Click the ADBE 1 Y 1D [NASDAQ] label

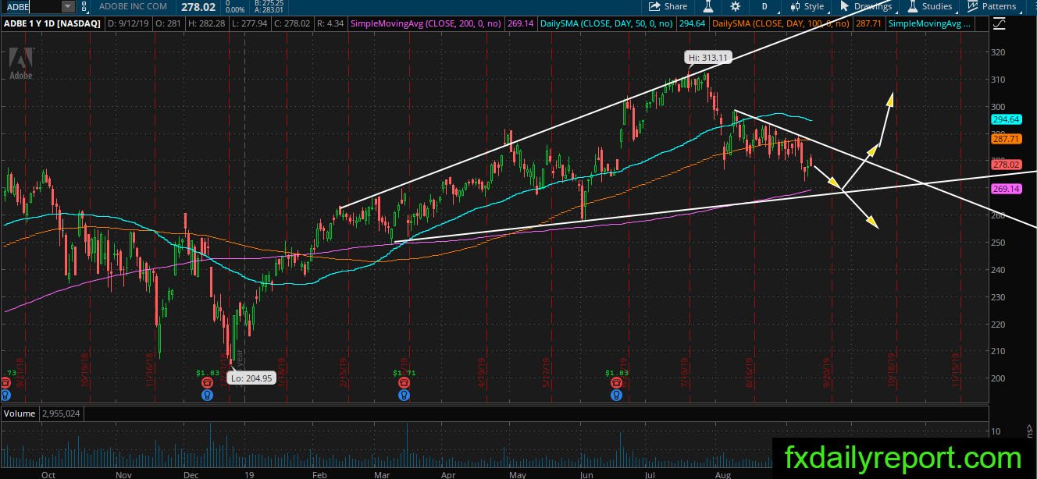(x=52, y=24)
